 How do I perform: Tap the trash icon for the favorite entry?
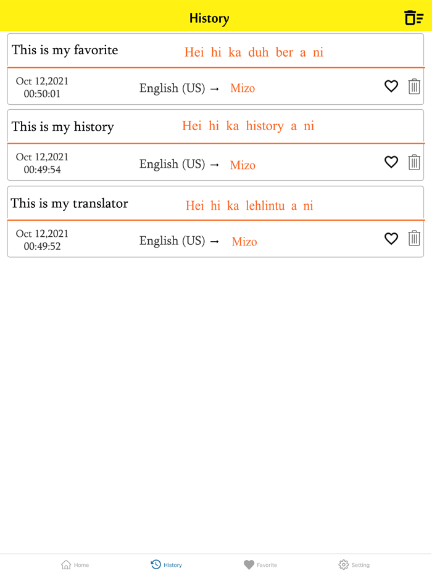tap(414, 86)
